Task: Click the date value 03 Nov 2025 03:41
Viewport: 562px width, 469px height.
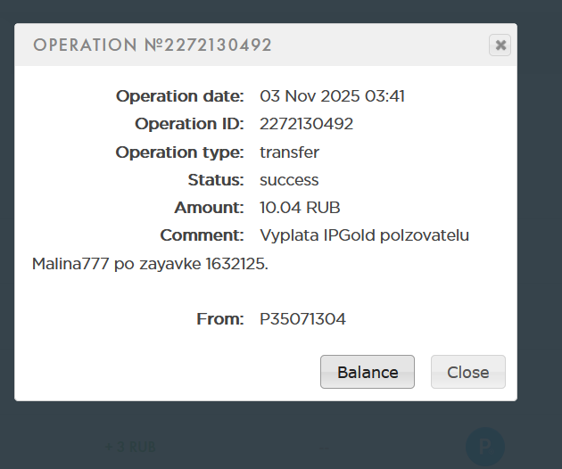Action: pyautogui.click(x=332, y=96)
